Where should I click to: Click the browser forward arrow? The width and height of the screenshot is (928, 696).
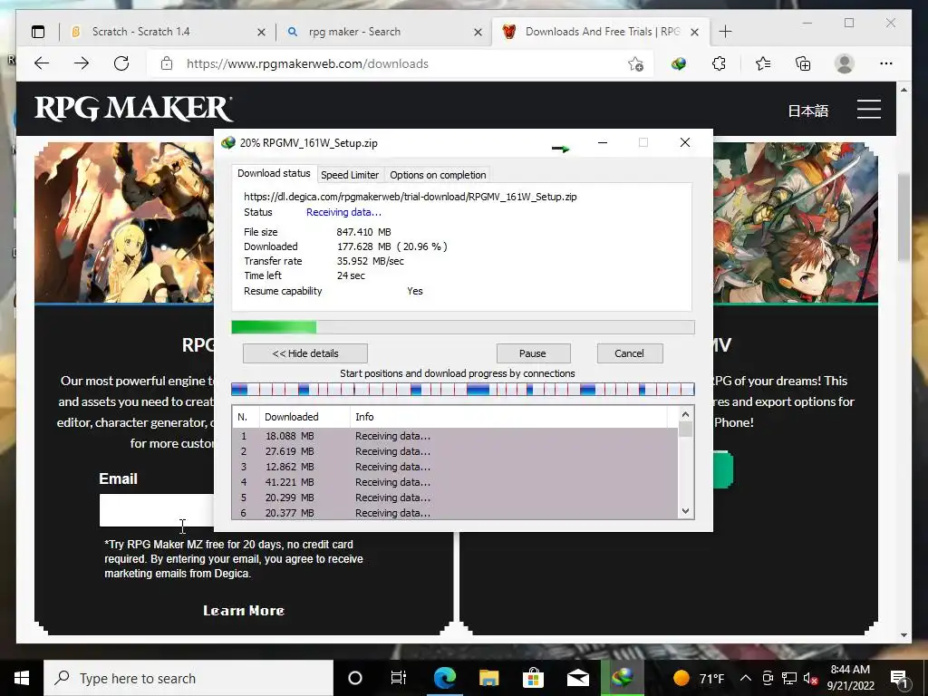point(82,63)
